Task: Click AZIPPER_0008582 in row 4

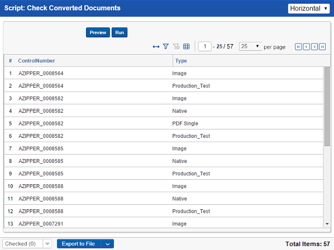Action: pyautogui.click(x=41, y=111)
